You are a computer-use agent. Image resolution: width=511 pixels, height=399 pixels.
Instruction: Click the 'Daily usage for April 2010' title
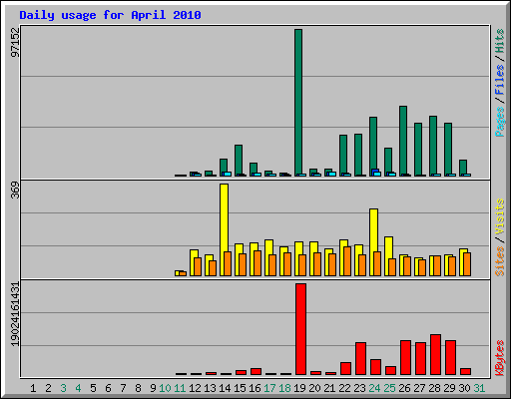point(110,15)
